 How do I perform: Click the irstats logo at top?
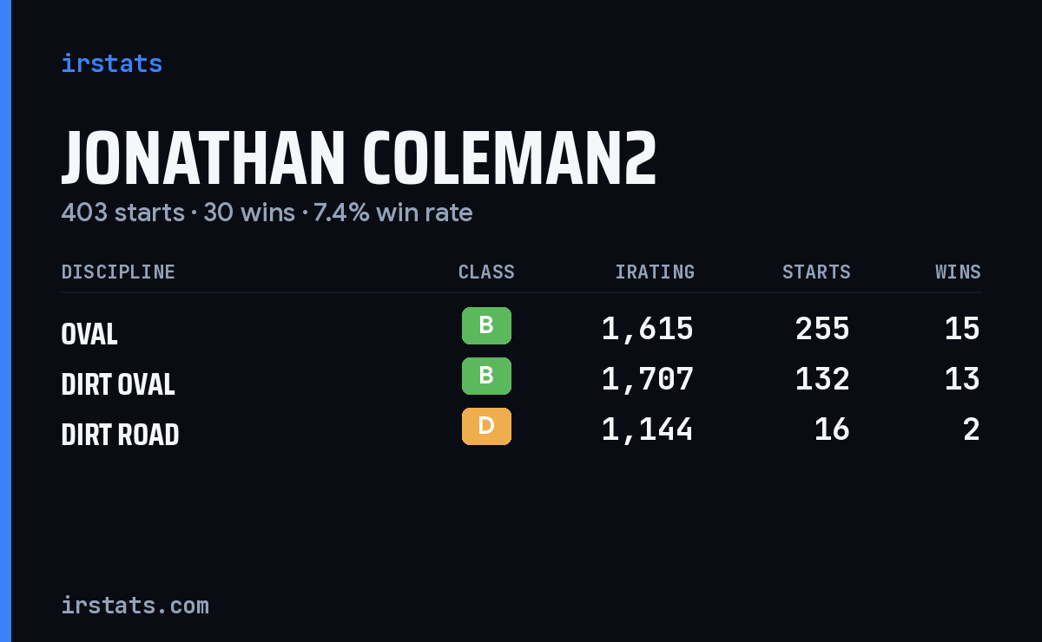(x=112, y=63)
